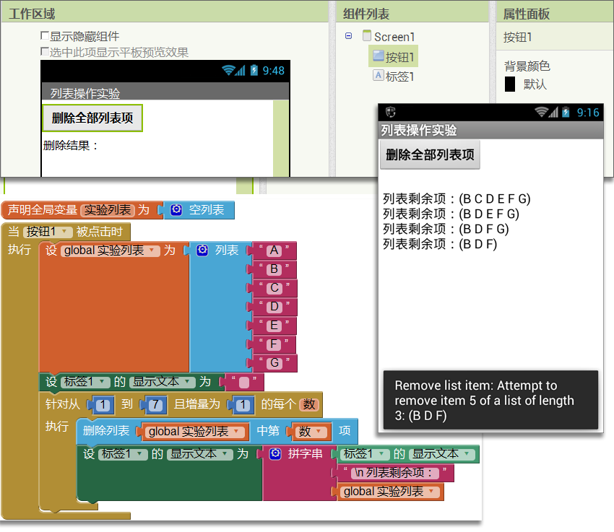
Task: Click the gear icon on 拼字串 block
Action: pos(275,454)
